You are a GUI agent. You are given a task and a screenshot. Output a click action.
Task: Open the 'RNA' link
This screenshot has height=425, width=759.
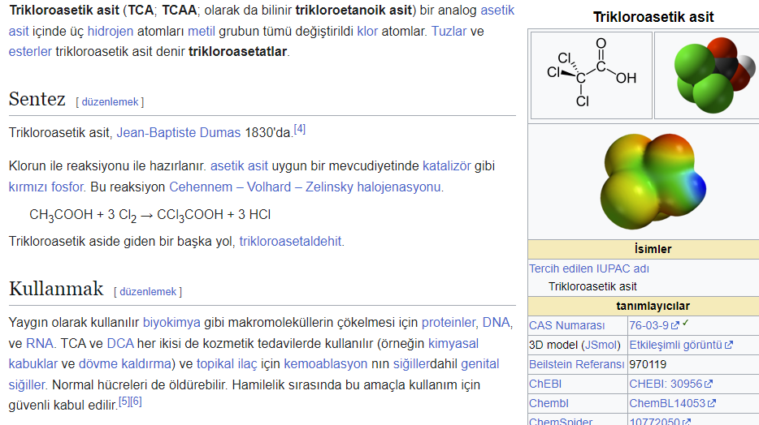point(40,343)
